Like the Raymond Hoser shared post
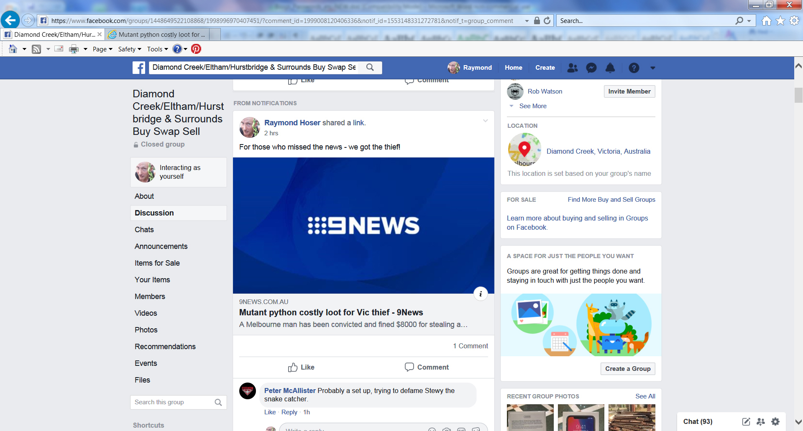 [x=301, y=367]
